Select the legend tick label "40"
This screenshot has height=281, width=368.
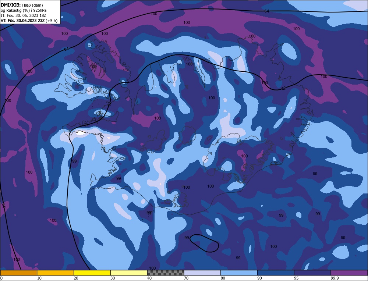(149, 278)
